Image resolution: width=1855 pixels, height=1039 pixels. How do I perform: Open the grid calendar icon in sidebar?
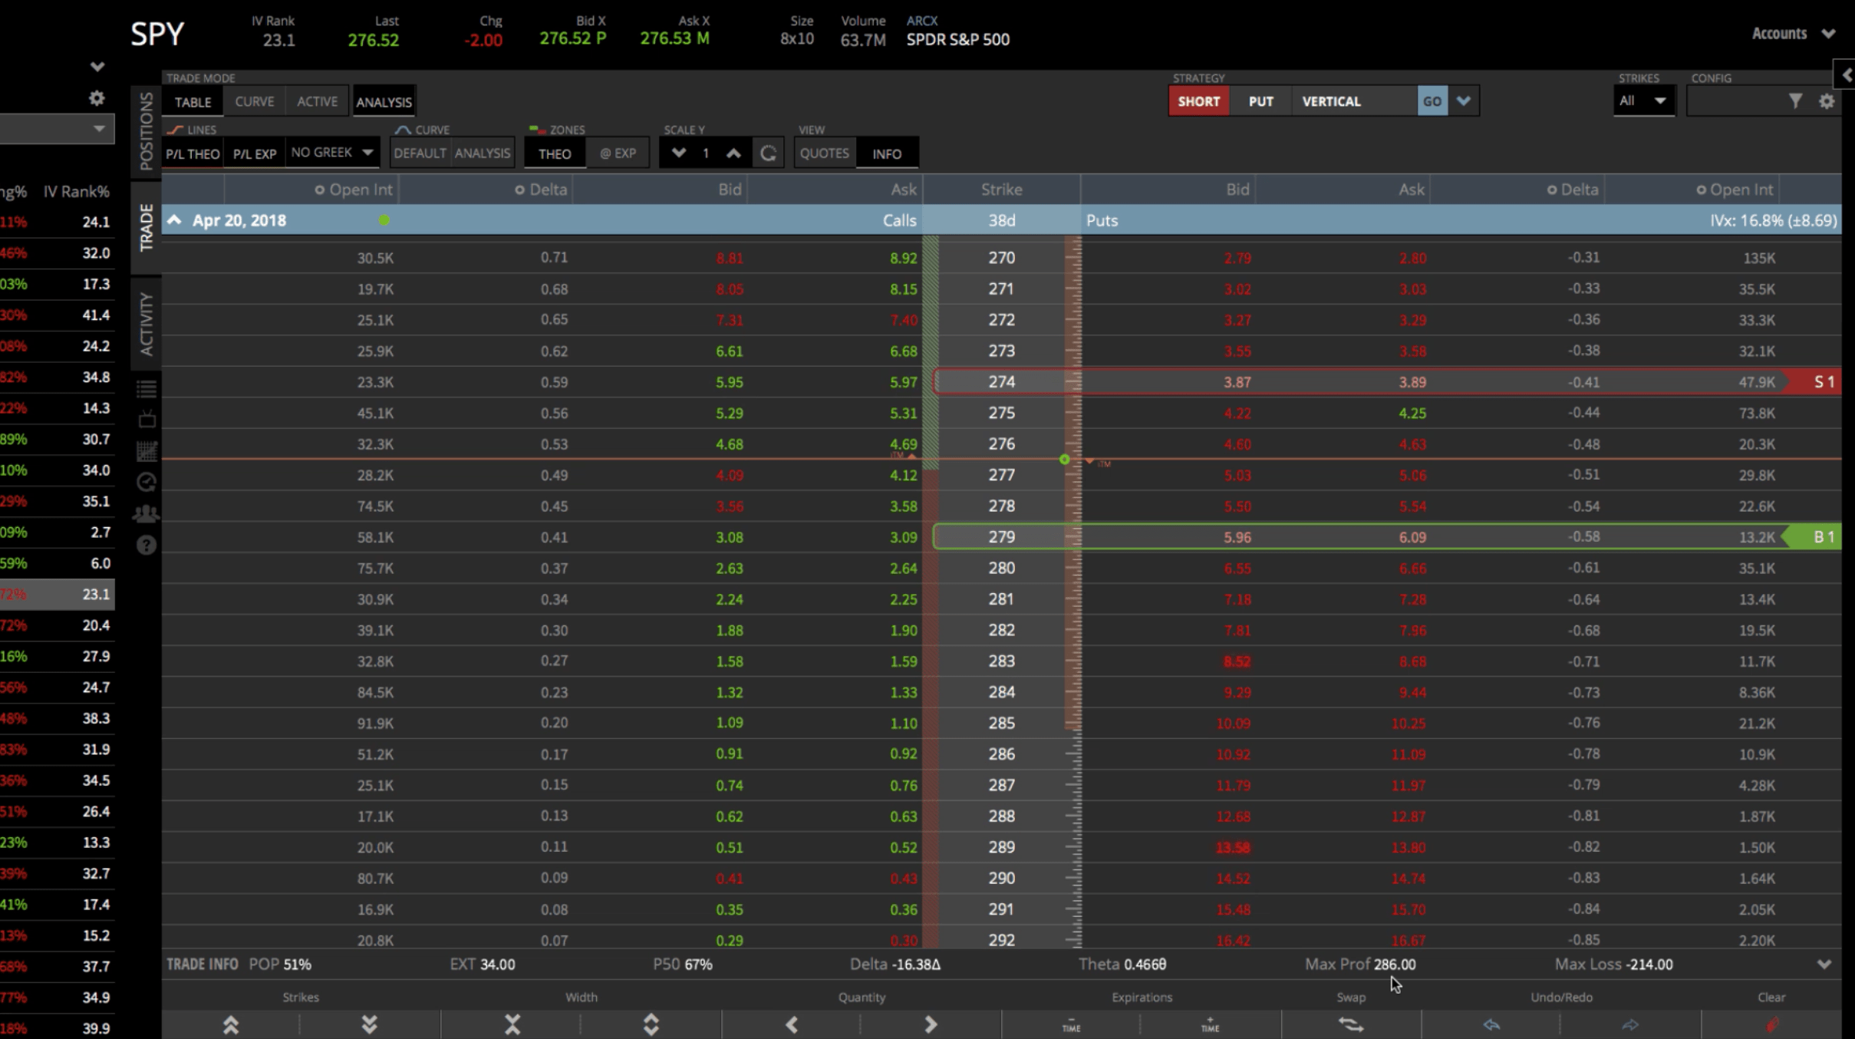click(x=147, y=451)
